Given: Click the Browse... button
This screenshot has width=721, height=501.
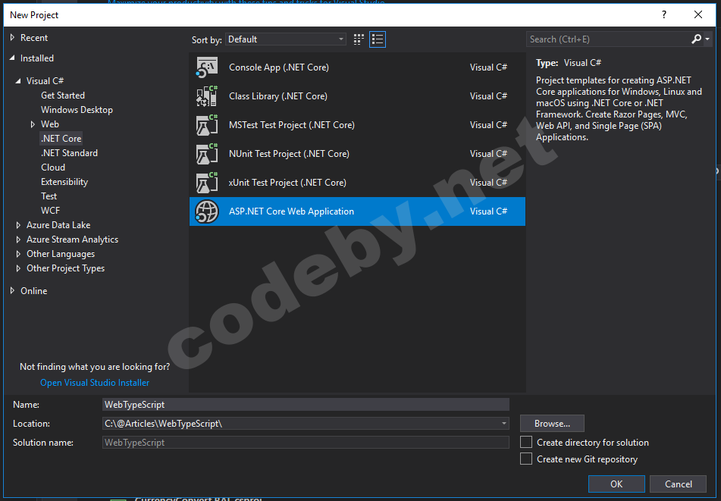Looking at the screenshot, I should (x=552, y=424).
